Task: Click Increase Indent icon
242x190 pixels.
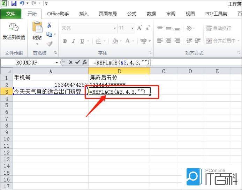Action: click(198, 41)
